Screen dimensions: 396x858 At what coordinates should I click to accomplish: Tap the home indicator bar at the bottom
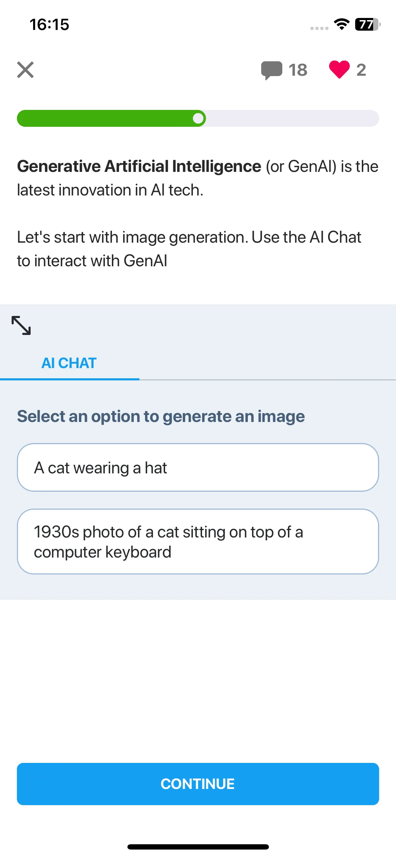(x=198, y=847)
